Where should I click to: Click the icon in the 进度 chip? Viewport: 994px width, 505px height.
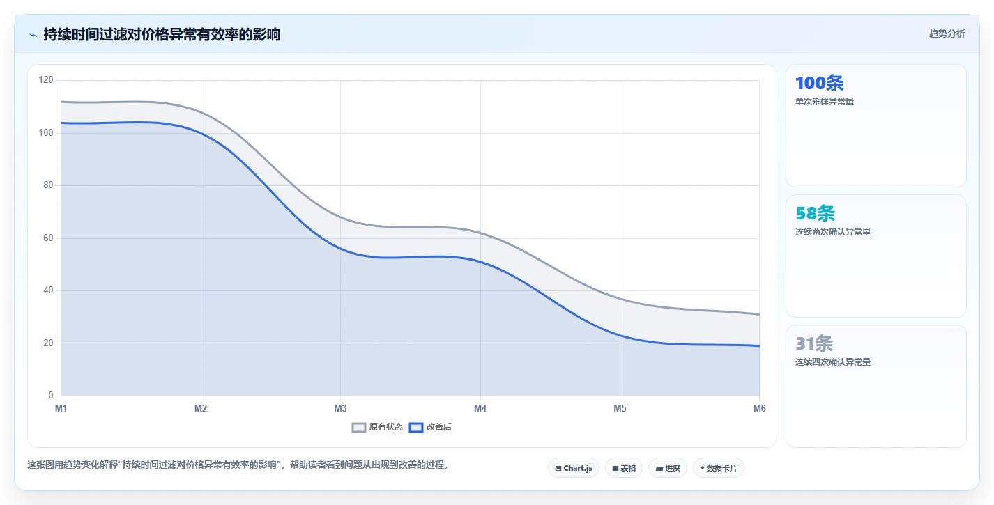659,468
